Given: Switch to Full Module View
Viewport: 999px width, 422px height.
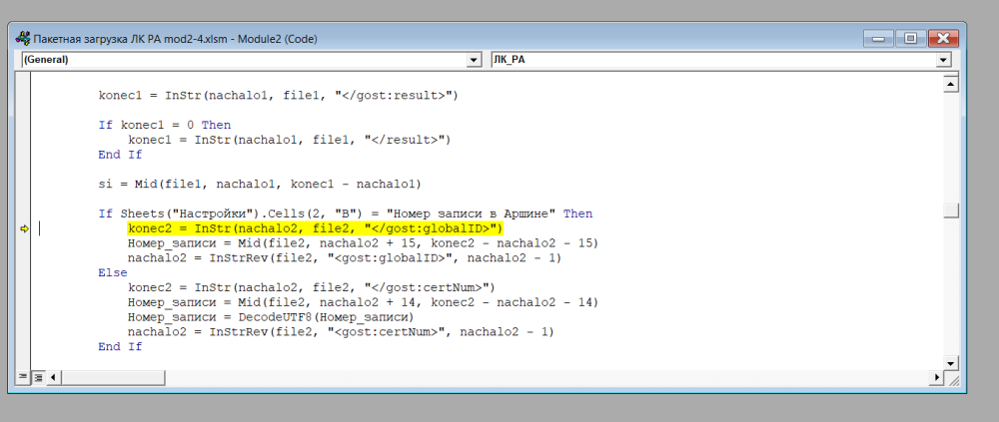Looking at the screenshot, I should pos(38,377).
